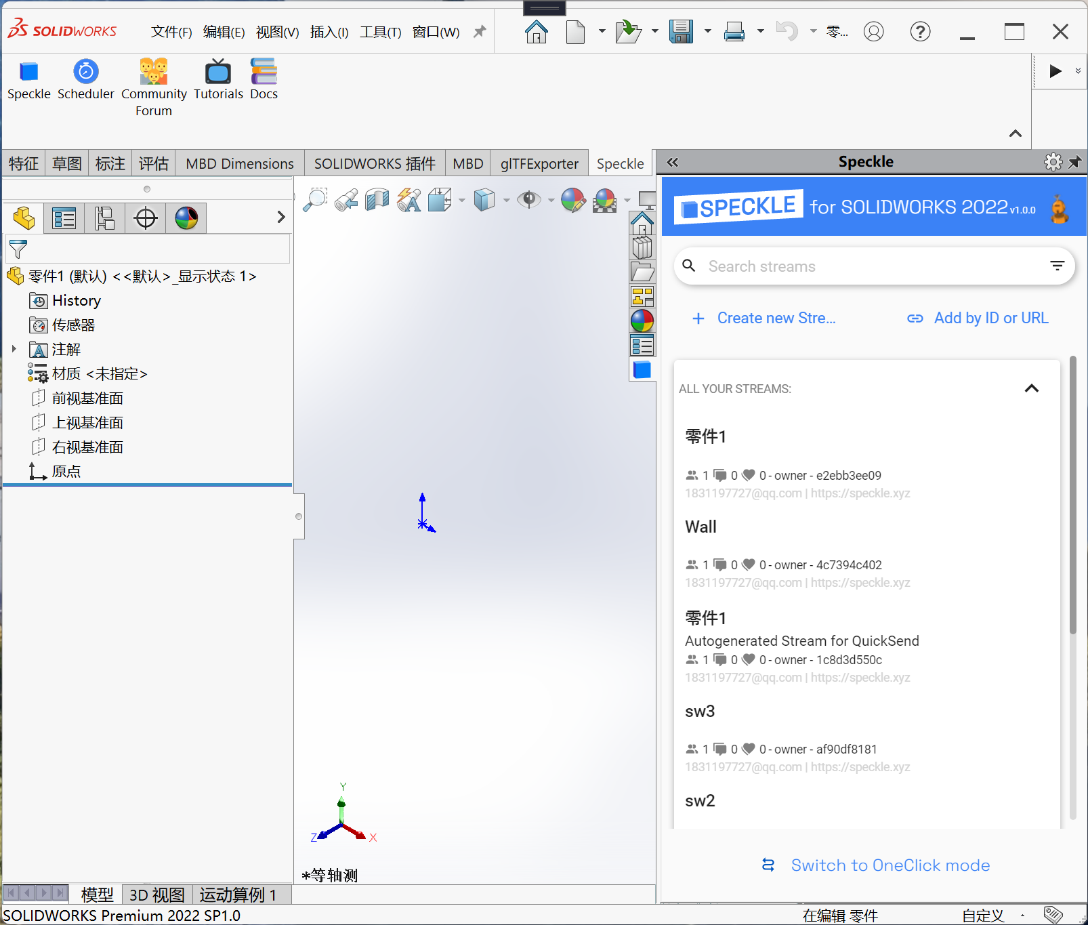This screenshot has width=1088, height=925.
Task: Switch to glTFExporter tab
Action: click(x=539, y=163)
